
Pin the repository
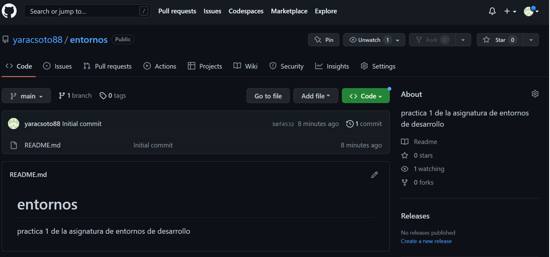[323, 40]
